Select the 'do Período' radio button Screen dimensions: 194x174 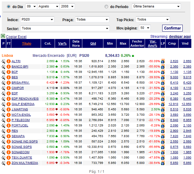(106, 7)
